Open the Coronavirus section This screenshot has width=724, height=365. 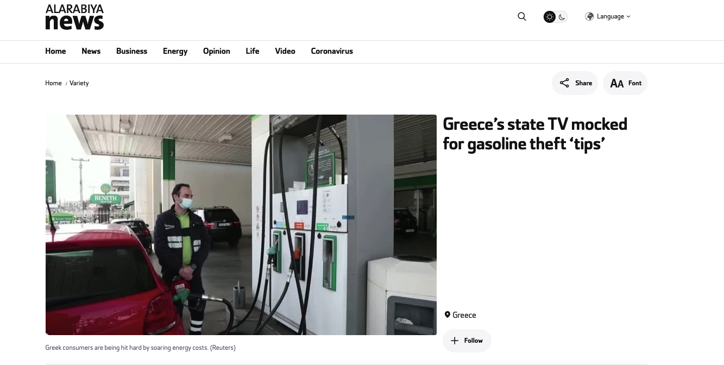click(x=332, y=51)
